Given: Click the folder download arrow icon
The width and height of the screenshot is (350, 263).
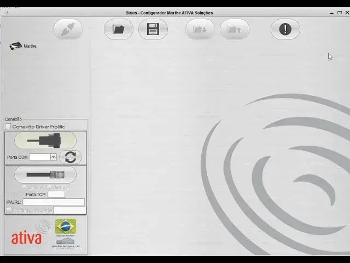Looking at the screenshot, I should 200,29.
